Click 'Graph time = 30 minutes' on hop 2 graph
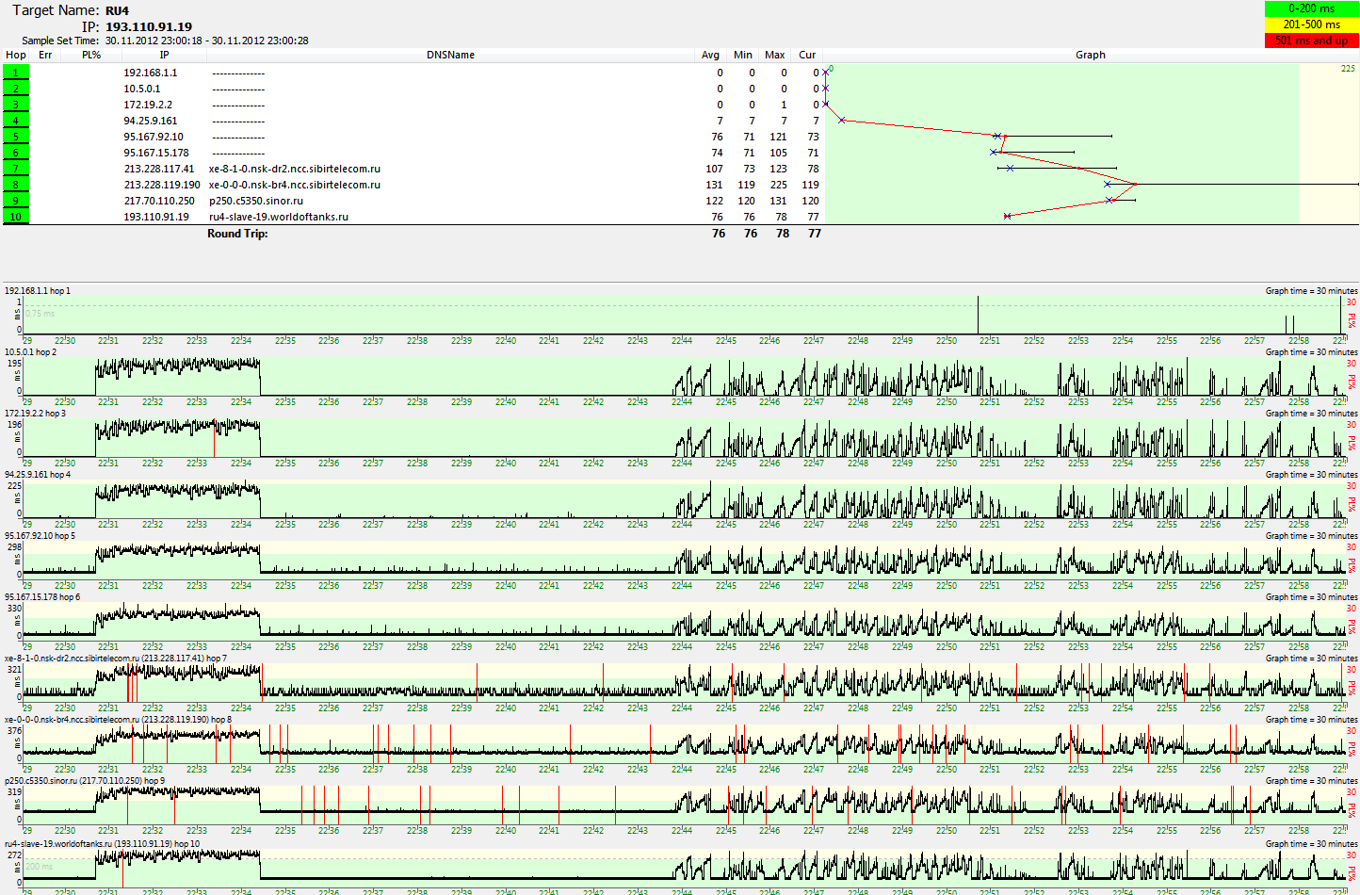 point(1311,352)
